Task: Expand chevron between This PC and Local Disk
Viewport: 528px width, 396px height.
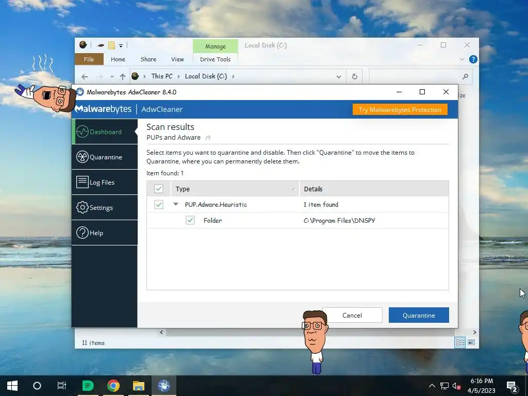Action: click(178, 76)
